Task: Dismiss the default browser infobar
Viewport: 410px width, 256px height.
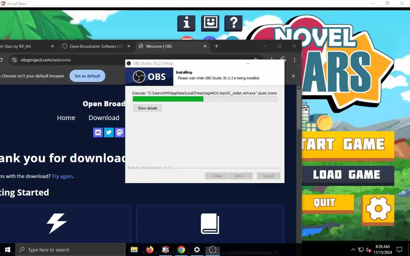Action: [293, 76]
